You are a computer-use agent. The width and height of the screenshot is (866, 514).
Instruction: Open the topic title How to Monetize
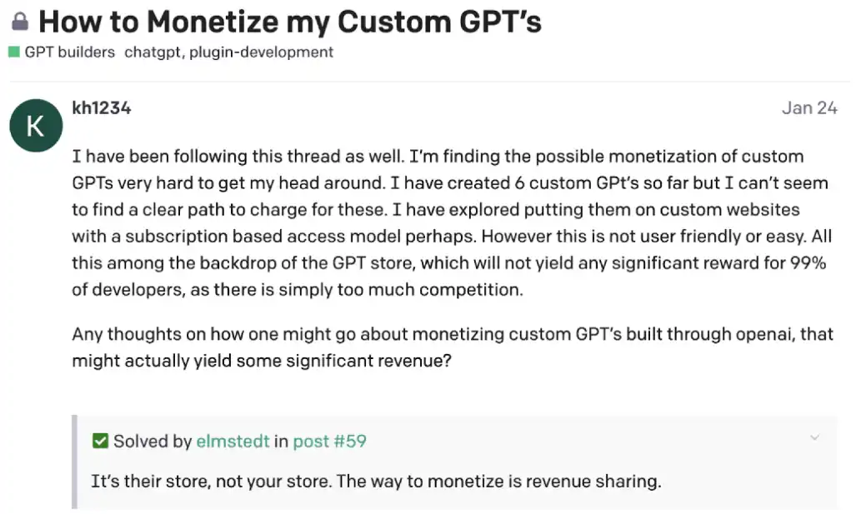click(x=290, y=22)
